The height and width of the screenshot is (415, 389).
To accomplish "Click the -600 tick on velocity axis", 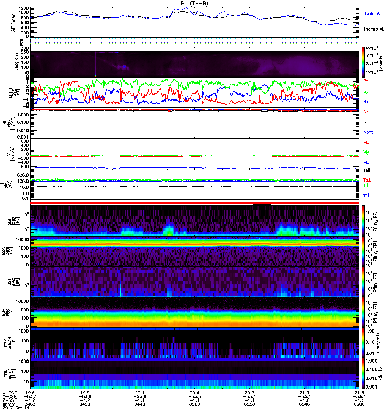I will (x=23, y=167).
